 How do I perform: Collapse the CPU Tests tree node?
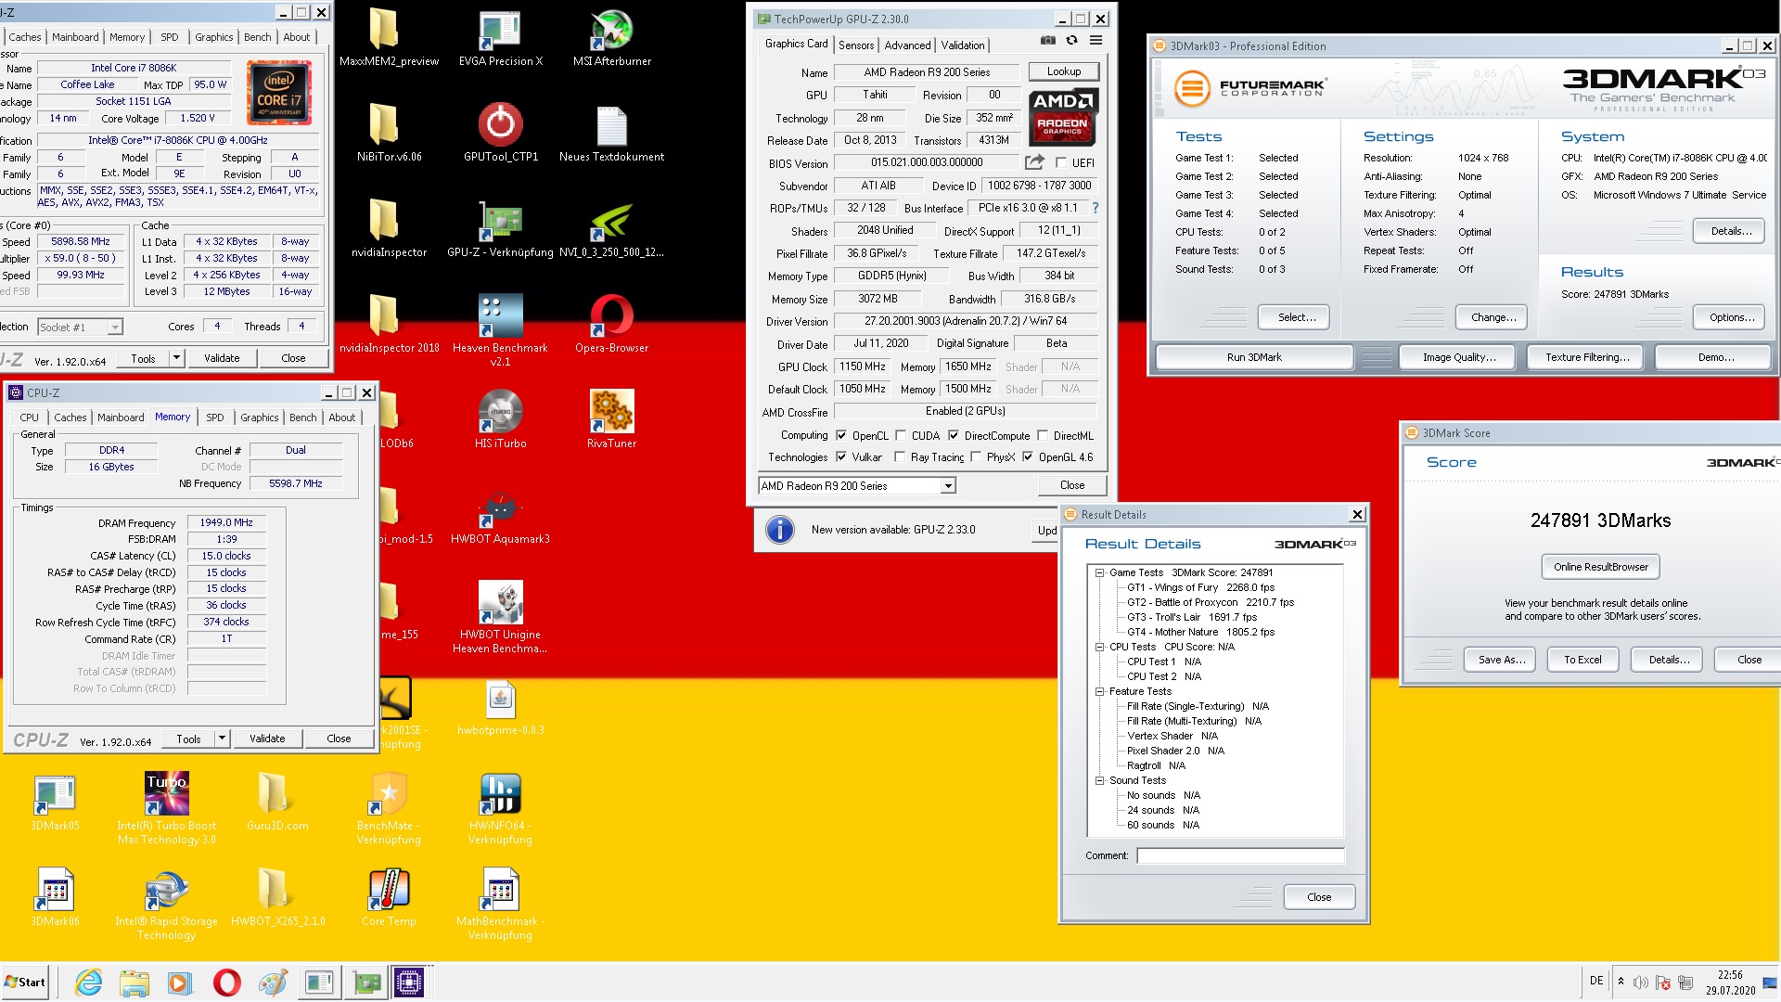(1099, 647)
